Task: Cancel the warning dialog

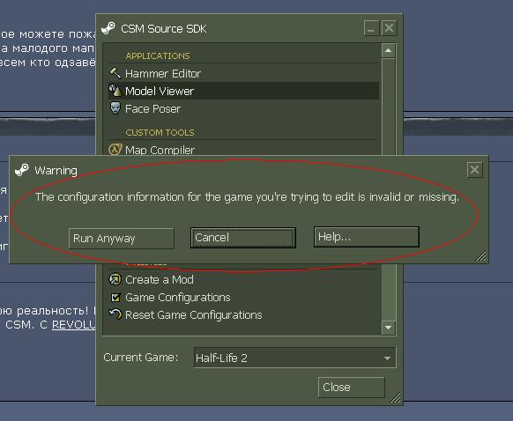Action: click(x=243, y=238)
